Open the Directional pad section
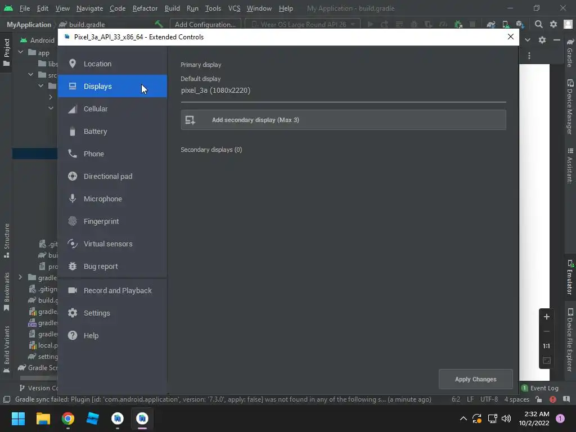 click(x=112, y=176)
